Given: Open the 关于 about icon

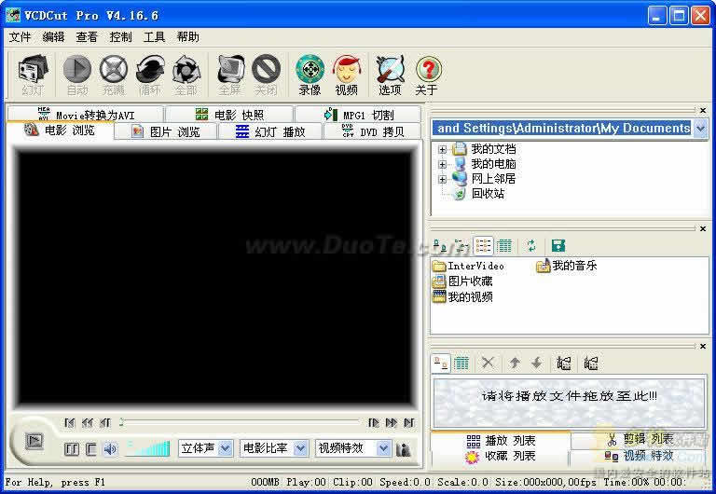Looking at the screenshot, I should click(427, 75).
